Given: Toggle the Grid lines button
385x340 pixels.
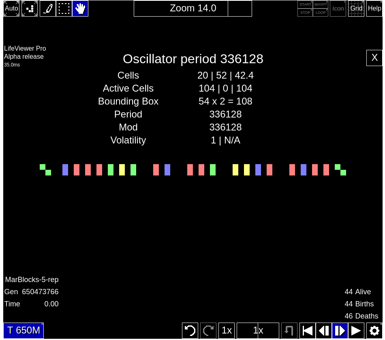Looking at the screenshot, I should (356, 9).
